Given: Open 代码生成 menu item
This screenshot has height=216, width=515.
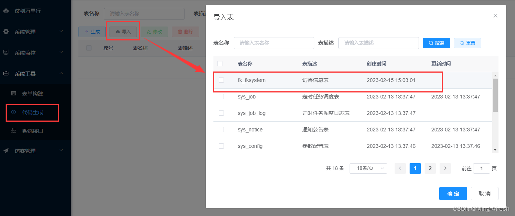Looking at the screenshot, I should point(32,112).
